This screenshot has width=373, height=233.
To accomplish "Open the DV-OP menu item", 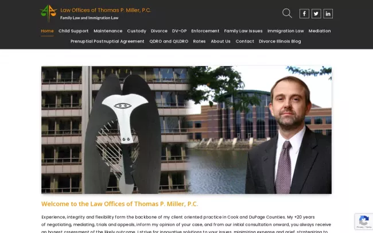I will [x=179, y=31].
